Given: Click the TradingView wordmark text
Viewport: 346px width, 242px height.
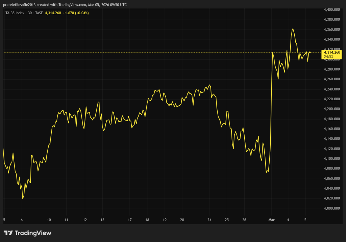Looking at the screenshot, I should click(33, 233).
